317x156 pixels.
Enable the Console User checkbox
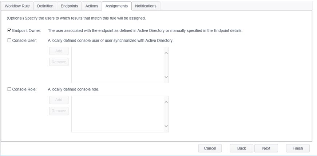tap(9, 41)
